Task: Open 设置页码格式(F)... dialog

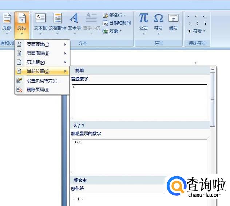Action: [x=42, y=81]
